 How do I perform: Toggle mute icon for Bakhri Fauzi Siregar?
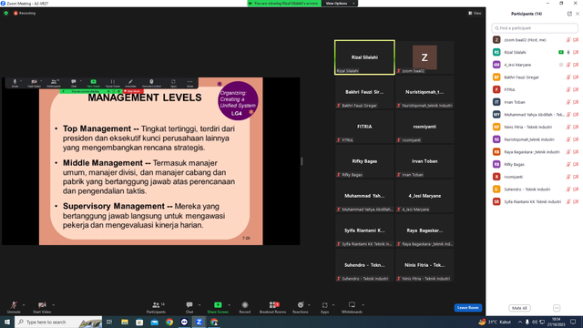click(568, 77)
